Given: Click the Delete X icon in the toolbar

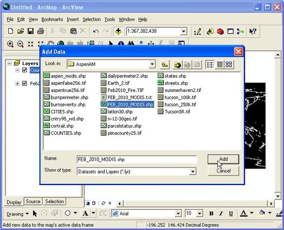Looking at the screenshot, I should tap(83, 30).
